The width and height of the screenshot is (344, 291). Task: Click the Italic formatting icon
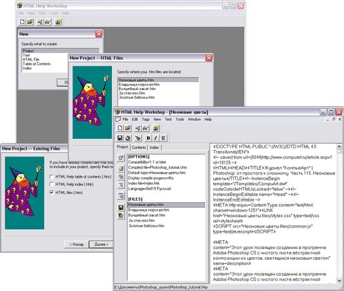click(x=156, y=138)
